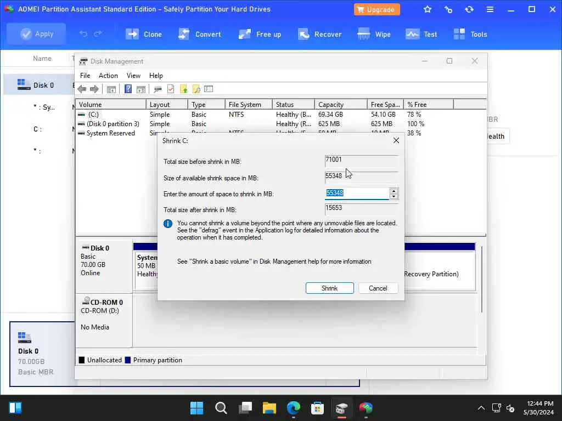562x421 pixels.
Task: Click the key/register icon in title bar
Action: click(448, 9)
